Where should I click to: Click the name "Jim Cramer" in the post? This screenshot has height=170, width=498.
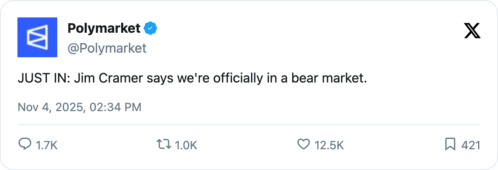point(104,79)
